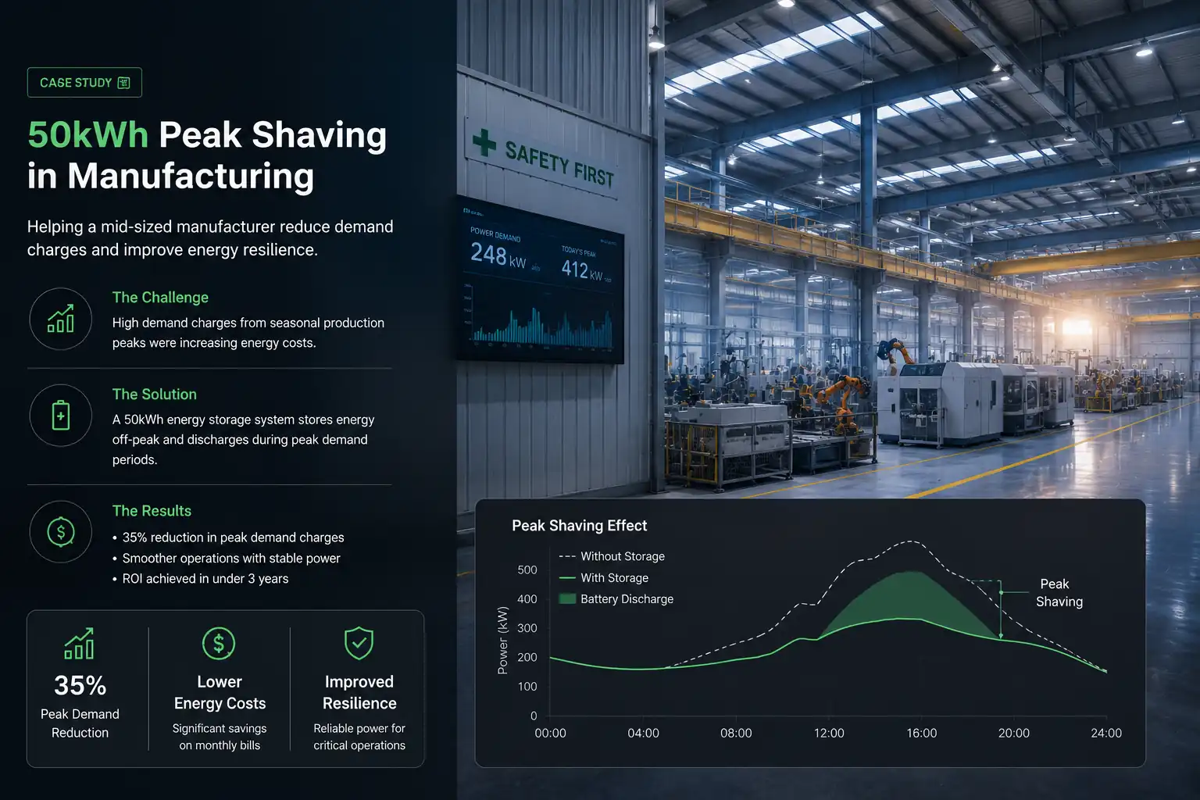Viewport: 1200px width, 800px height.
Task: Click the 500 value on power axis
Action: (x=527, y=570)
